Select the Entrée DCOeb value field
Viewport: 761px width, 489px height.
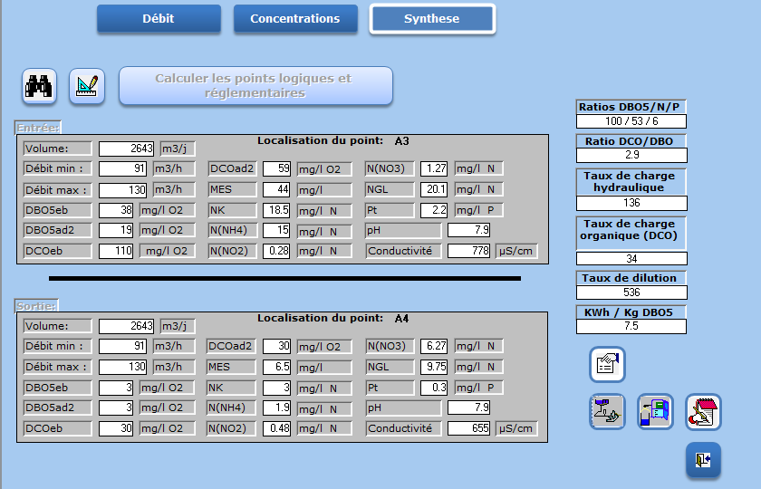pyautogui.click(x=116, y=251)
